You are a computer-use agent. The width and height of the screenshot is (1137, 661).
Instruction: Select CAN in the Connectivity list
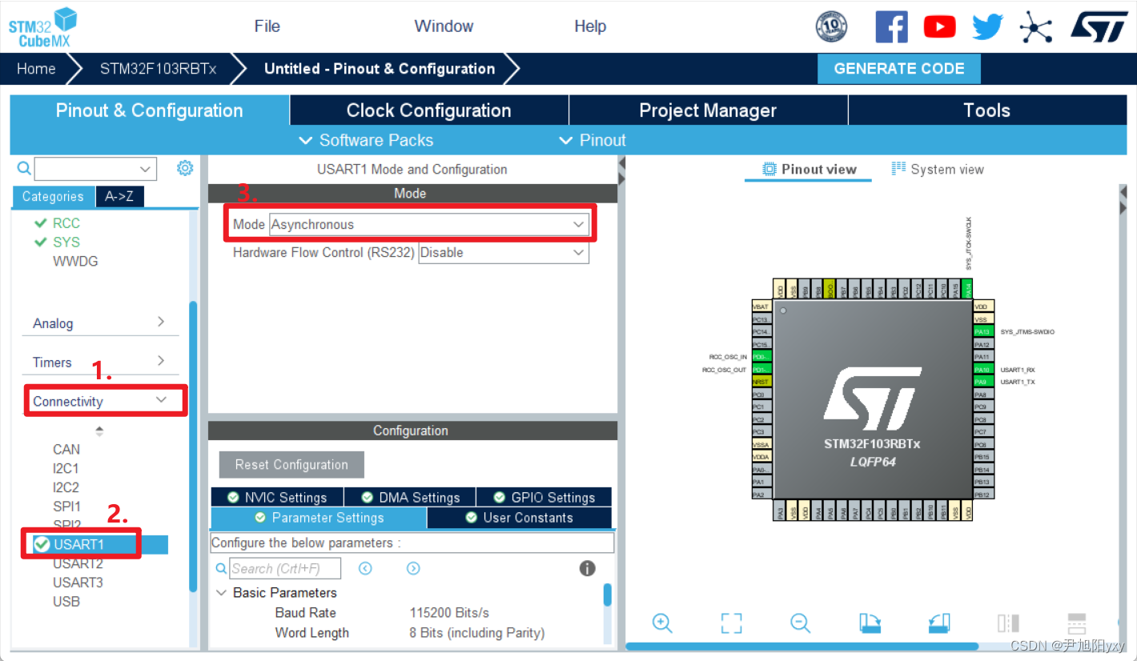point(66,449)
